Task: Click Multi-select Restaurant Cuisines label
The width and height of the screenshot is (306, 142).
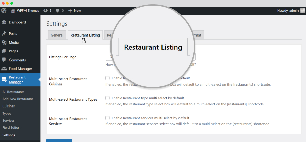Action: click(x=68, y=81)
